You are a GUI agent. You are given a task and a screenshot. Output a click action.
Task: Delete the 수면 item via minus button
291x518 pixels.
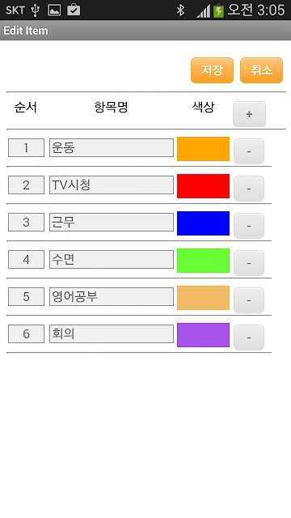[249, 263]
